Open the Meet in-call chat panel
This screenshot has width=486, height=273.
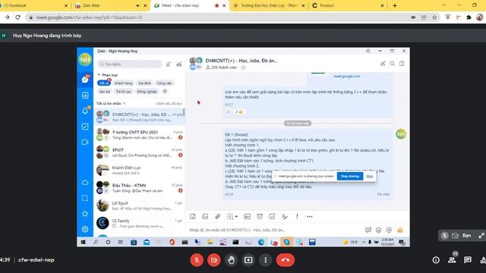click(468, 260)
